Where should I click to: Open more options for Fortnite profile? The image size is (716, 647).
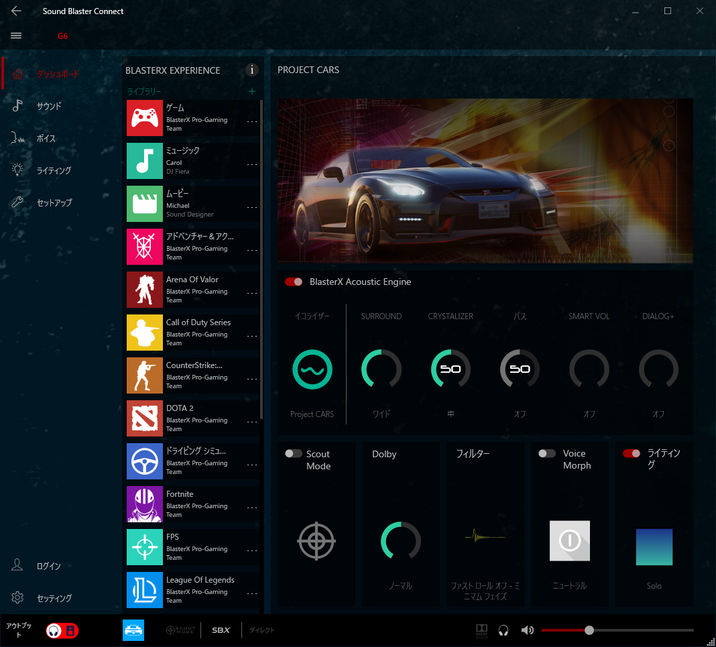pos(252,508)
